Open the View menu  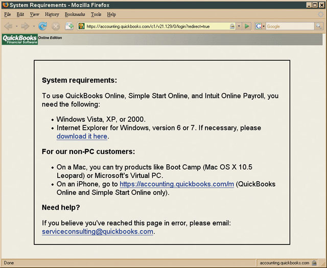(x=34, y=14)
